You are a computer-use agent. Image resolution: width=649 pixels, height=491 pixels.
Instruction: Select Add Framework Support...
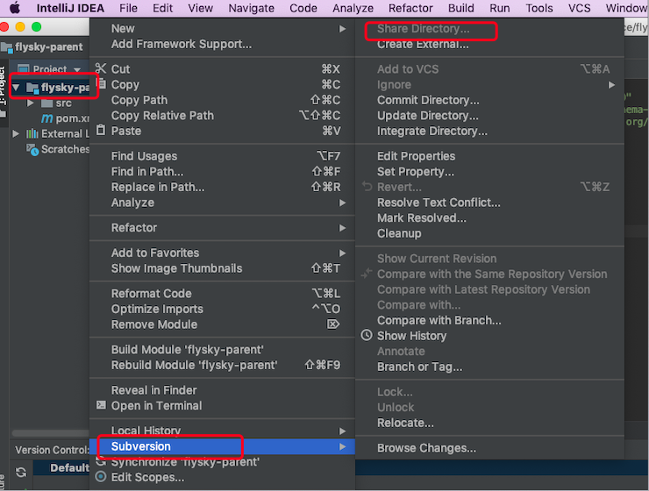click(x=222, y=44)
